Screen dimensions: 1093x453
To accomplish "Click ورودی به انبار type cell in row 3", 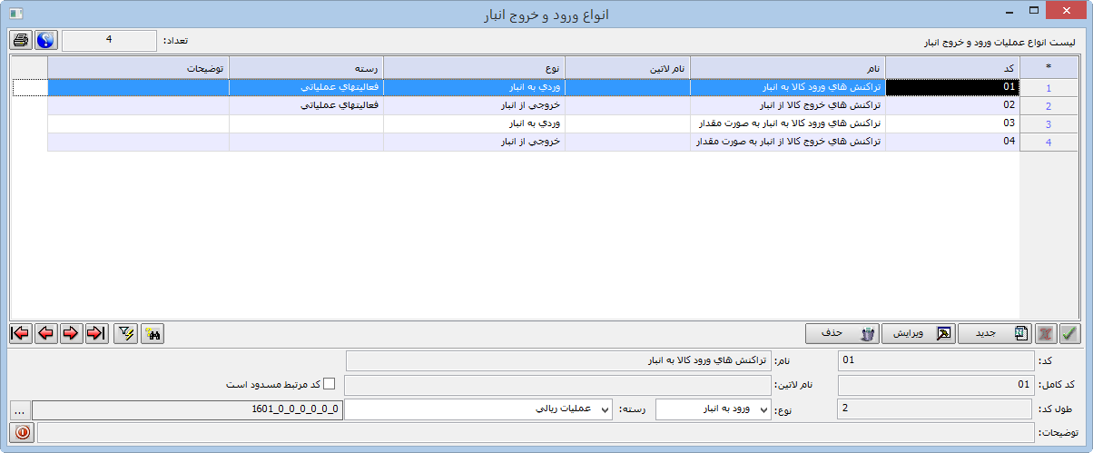I will pyautogui.click(x=474, y=123).
